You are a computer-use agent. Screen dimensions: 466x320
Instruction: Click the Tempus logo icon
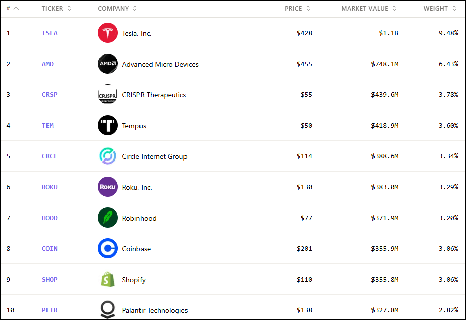click(x=108, y=125)
